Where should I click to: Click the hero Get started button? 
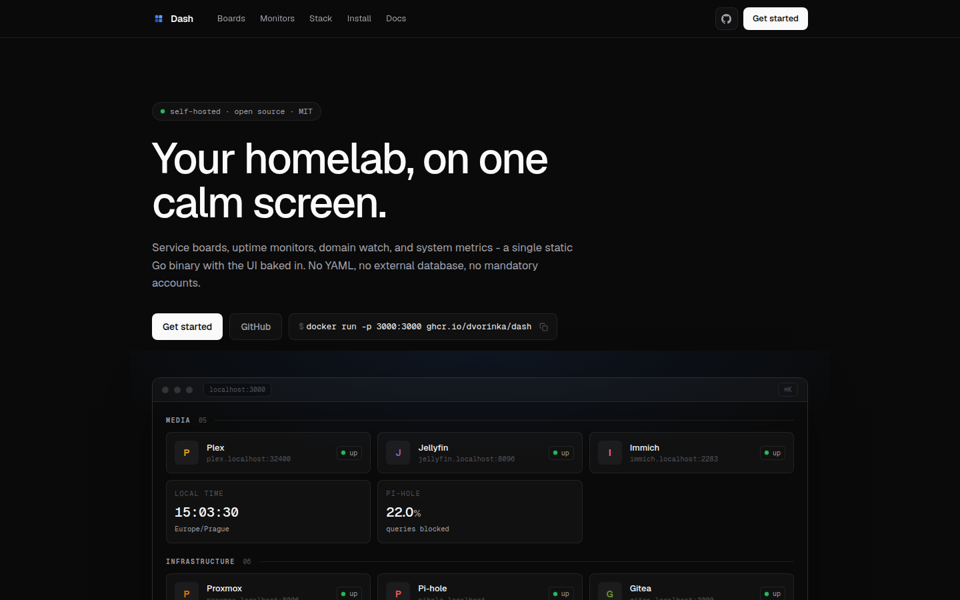187,327
